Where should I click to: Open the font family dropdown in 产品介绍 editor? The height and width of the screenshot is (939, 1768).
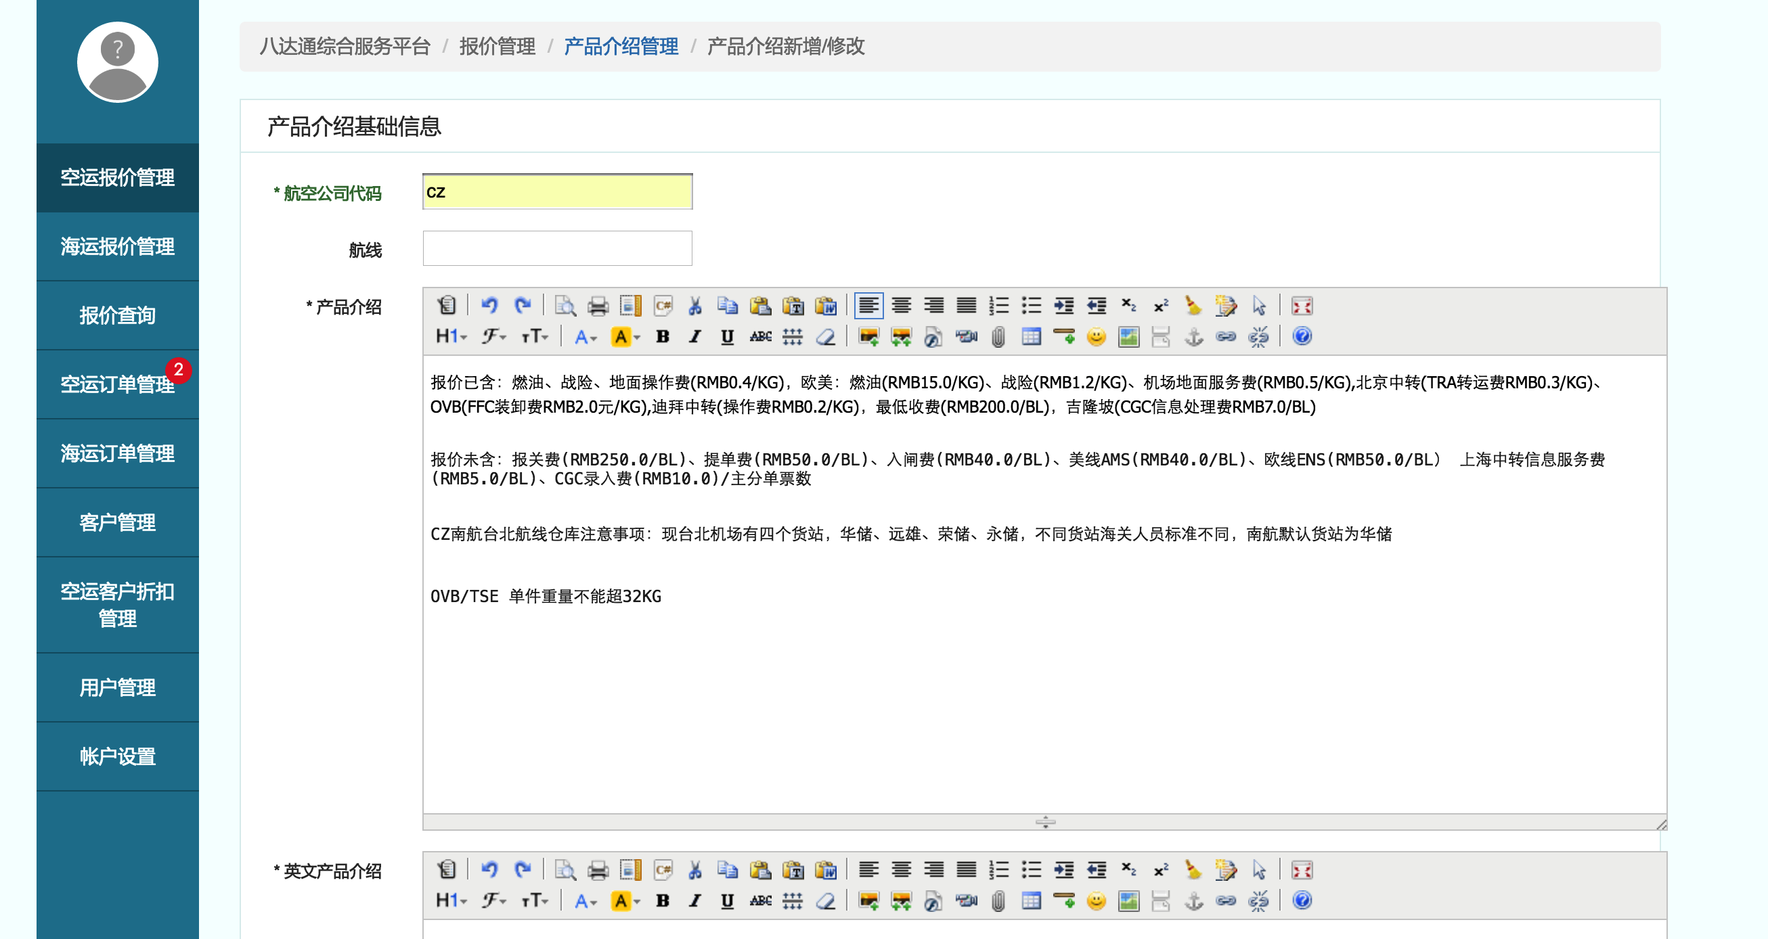point(493,336)
